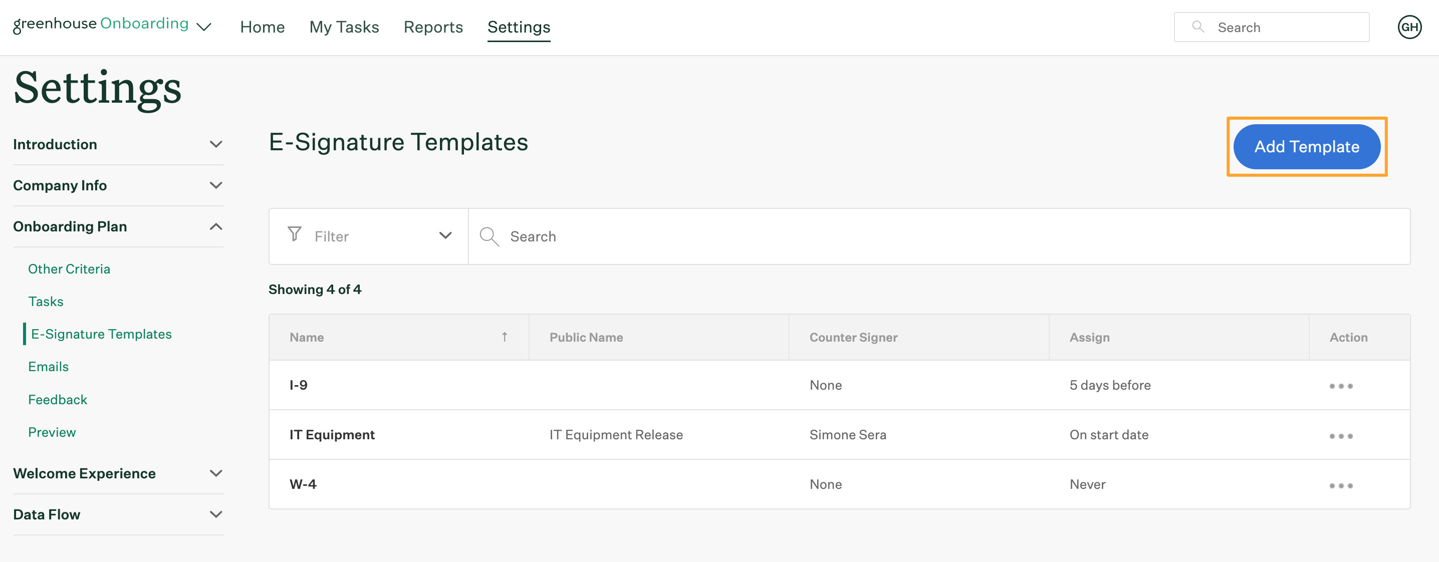Open the actions menu for I-9

click(1341, 386)
